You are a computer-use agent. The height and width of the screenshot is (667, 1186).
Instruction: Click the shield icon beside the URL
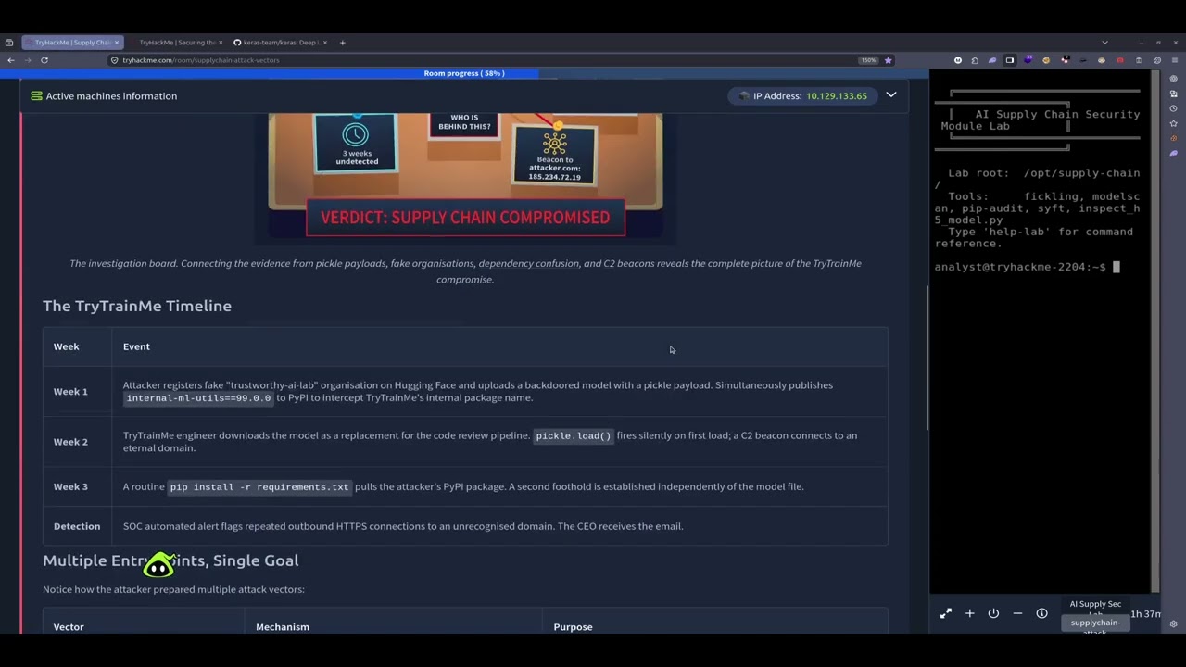pos(114,60)
